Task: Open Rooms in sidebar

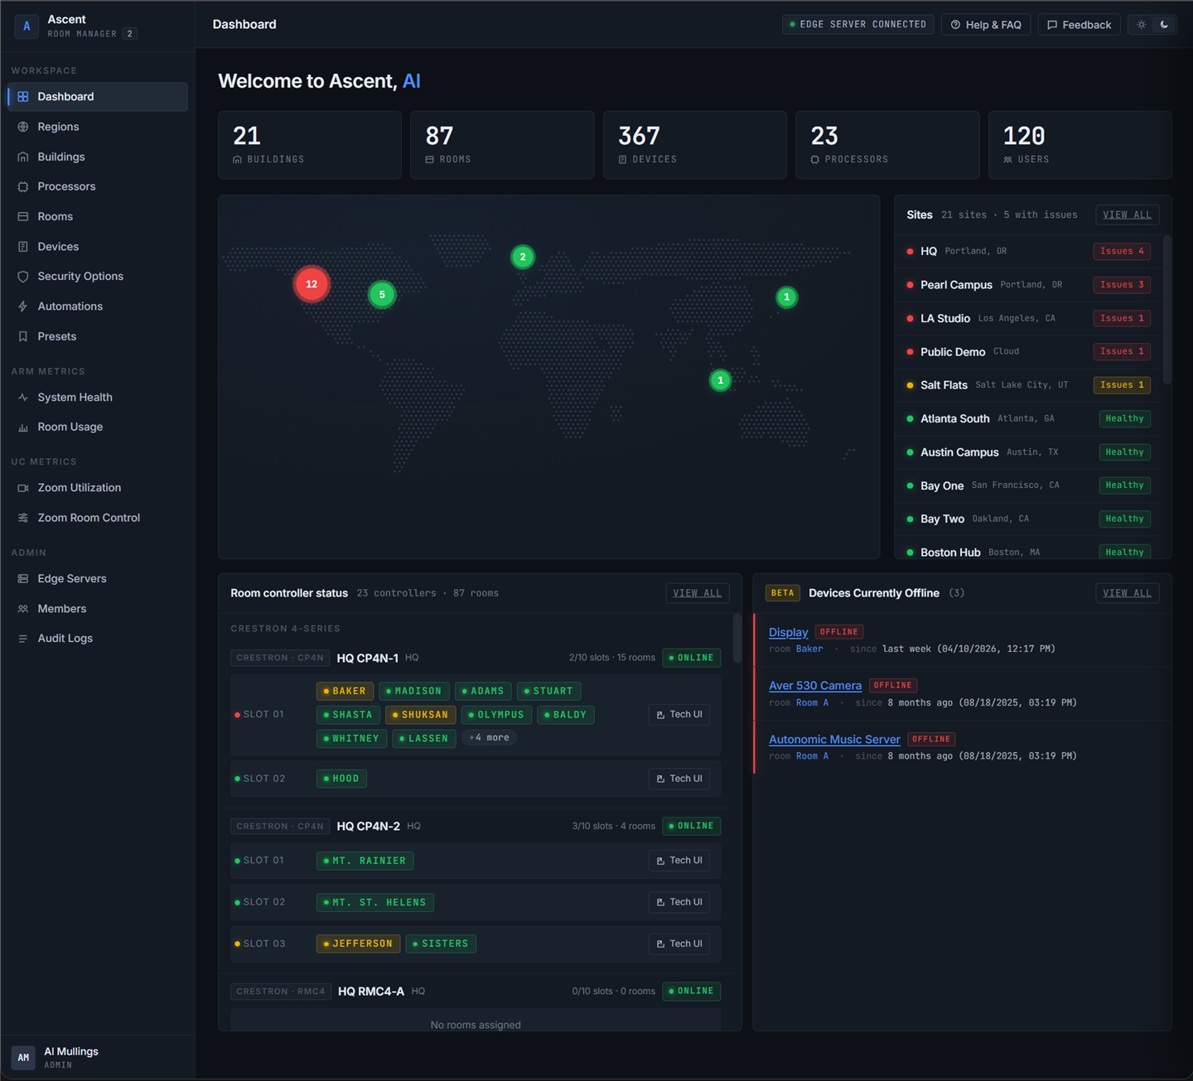Action: click(x=98, y=216)
